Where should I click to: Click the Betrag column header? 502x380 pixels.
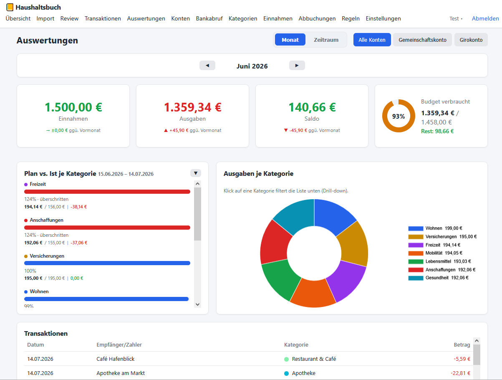point(462,345)
